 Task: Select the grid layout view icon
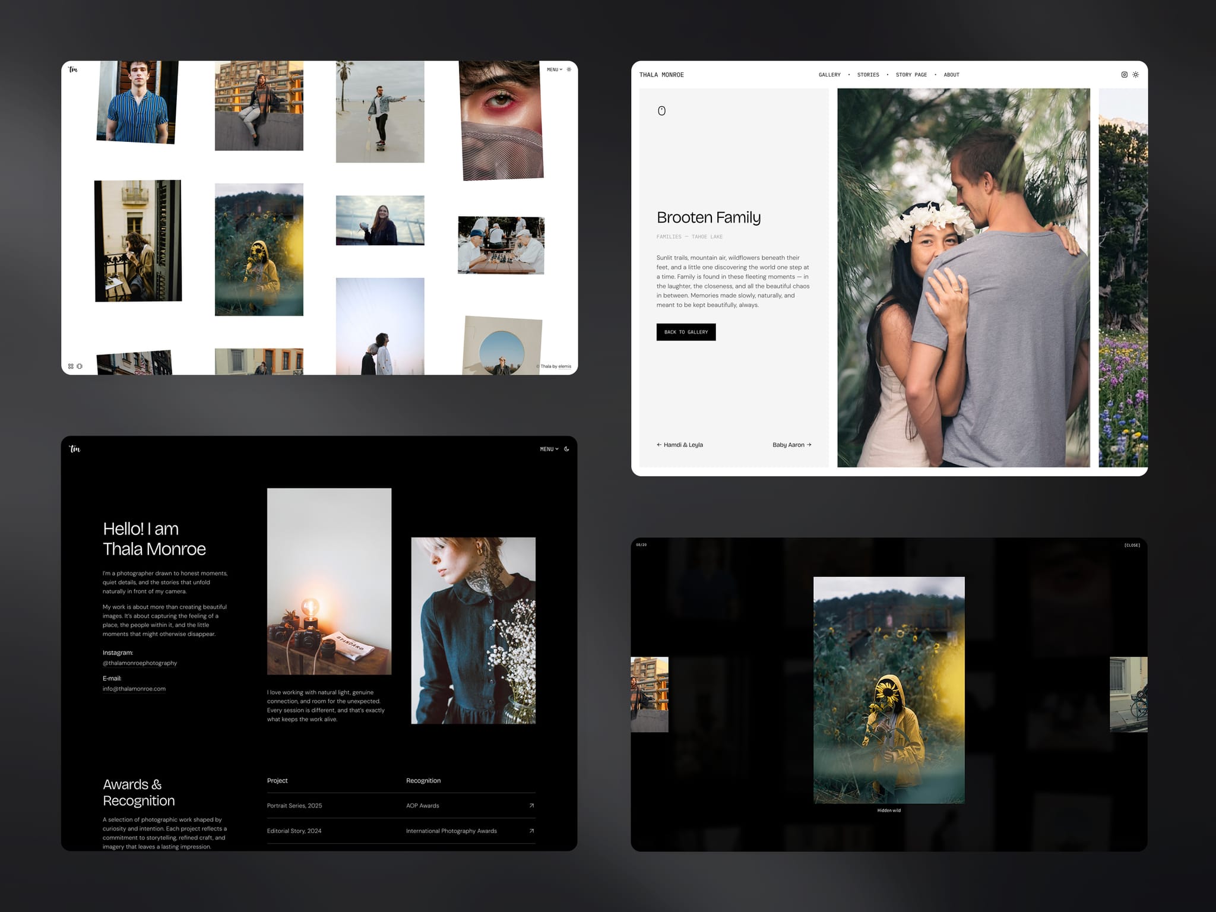[71, 366]
